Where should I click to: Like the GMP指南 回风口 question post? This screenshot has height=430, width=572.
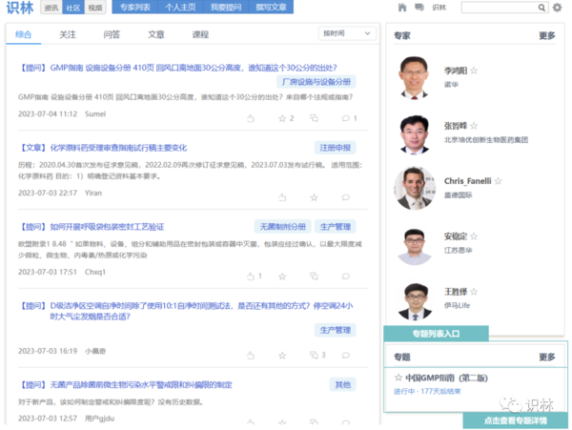tap(251, 118)
